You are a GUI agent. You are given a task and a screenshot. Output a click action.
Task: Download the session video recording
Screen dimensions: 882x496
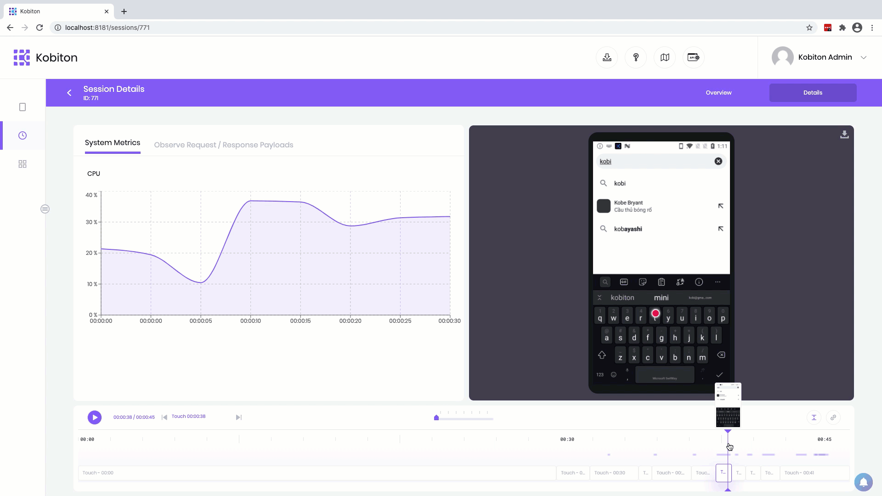[844, 135]
